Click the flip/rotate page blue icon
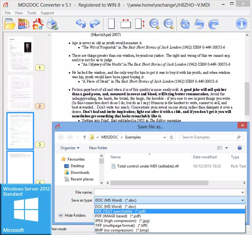 coord(185,24)
